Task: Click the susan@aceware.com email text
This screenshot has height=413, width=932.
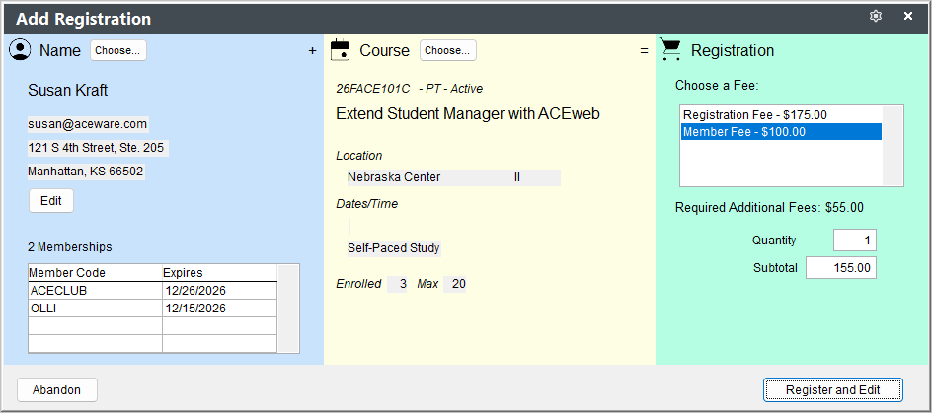Action: (87, 124)
